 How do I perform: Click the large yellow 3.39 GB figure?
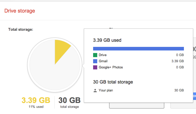coord(36,100)
